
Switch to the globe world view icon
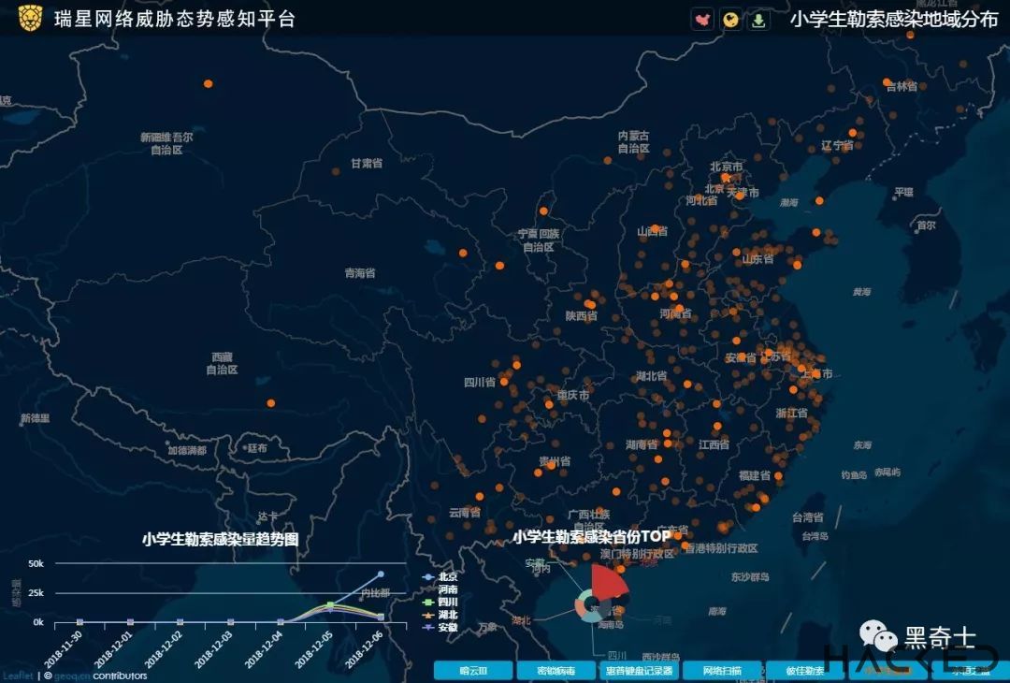pyautogui.click(x=731, y=19)
